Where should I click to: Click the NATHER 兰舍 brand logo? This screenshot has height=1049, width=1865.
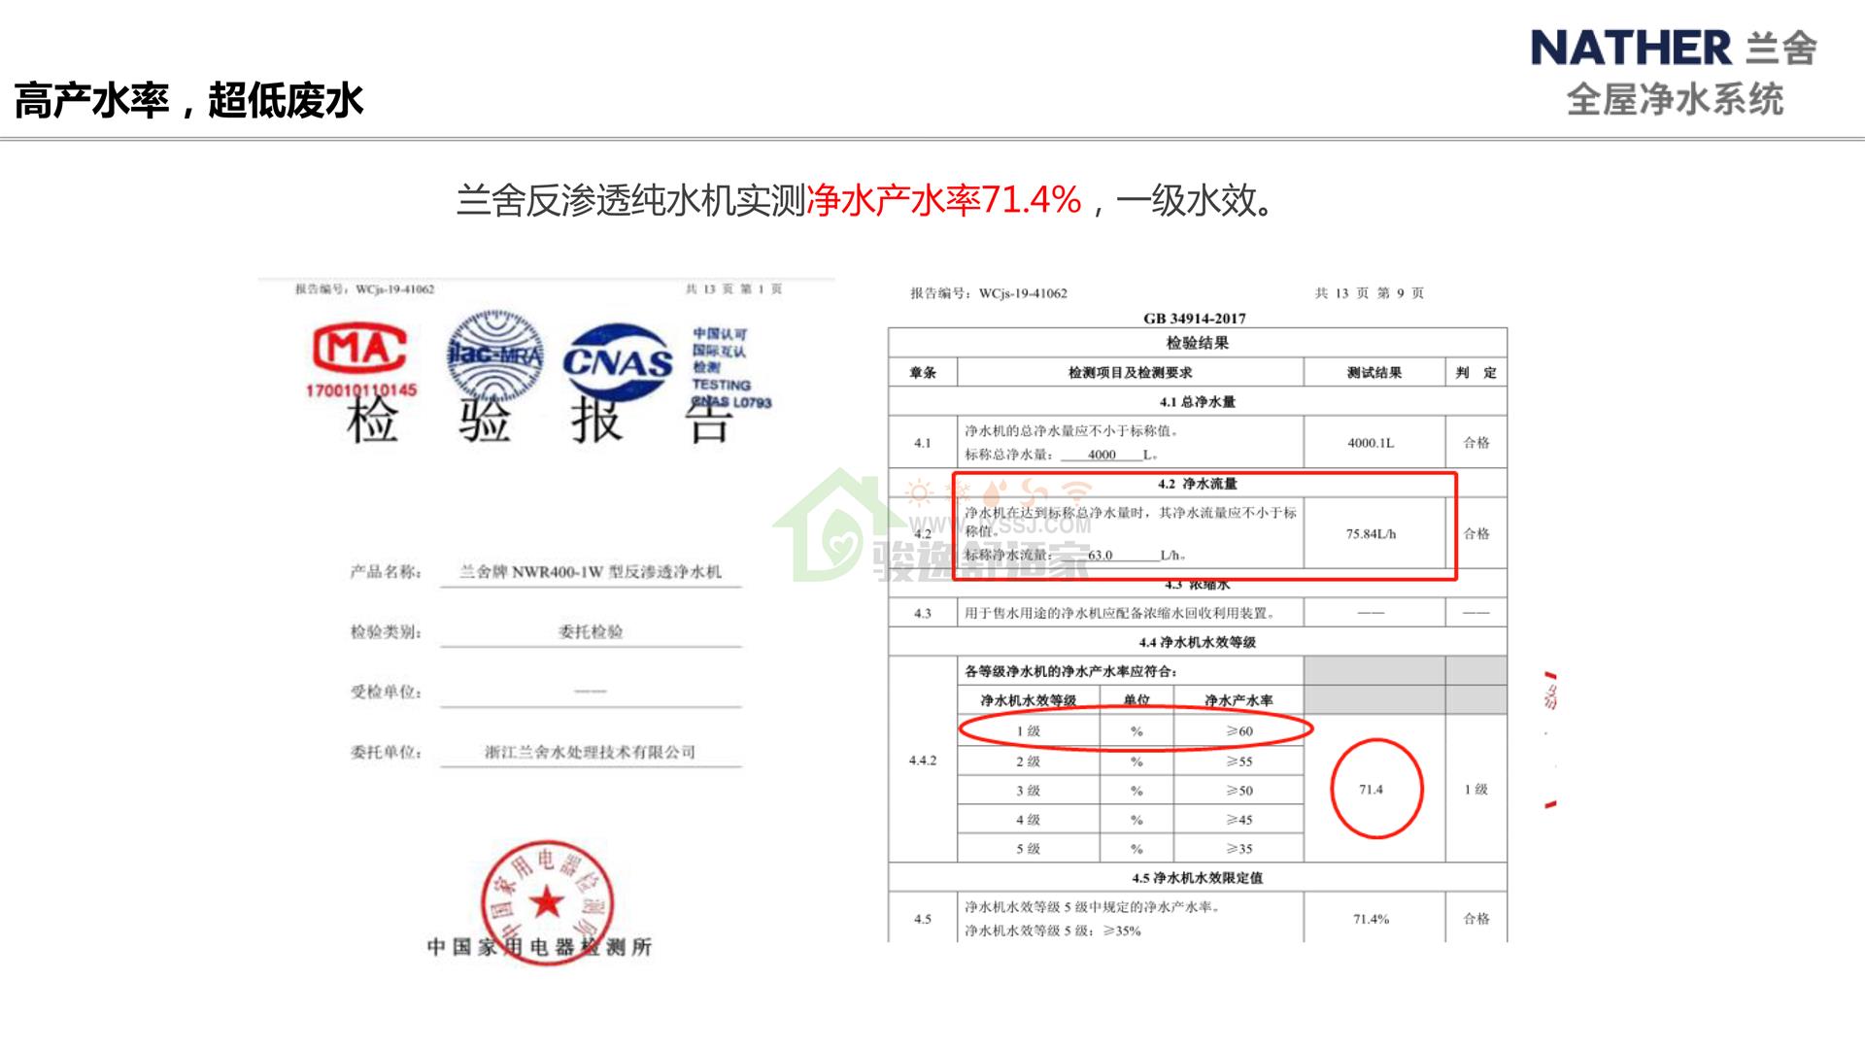(x=1674, y=49)
